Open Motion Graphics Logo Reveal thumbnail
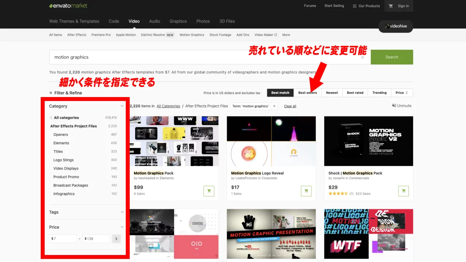 pyautogui.click(x=271, y=141)
